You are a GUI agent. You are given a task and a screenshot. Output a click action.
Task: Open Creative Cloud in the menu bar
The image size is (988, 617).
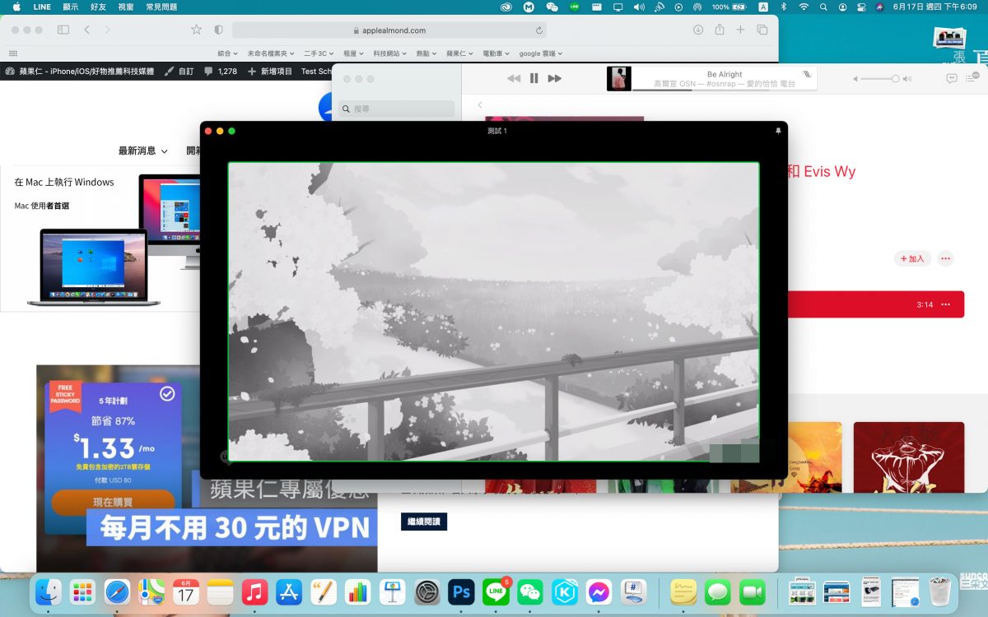click(506, 7)
